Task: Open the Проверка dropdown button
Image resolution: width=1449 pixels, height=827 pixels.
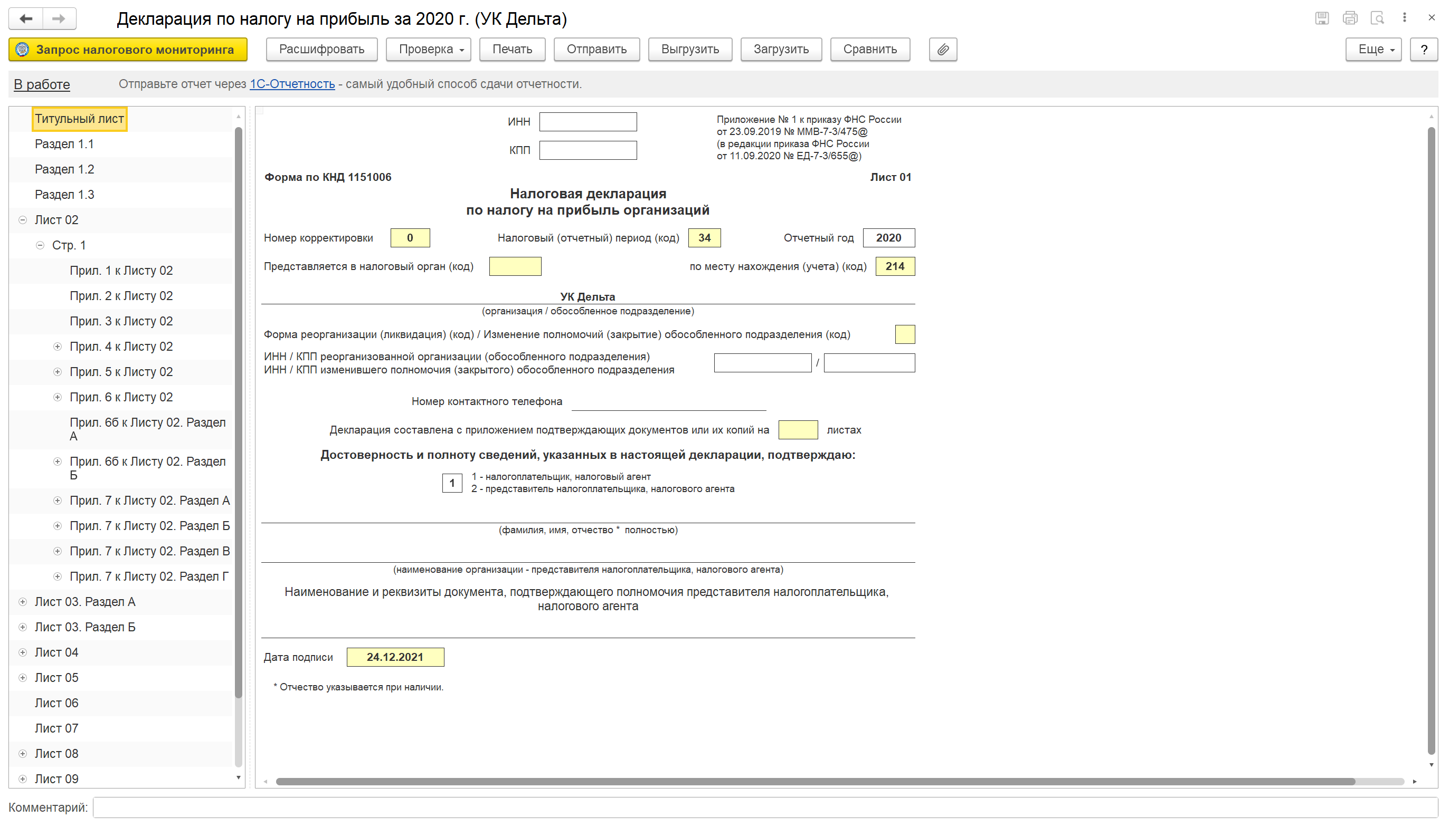Action: coord(429,50)
